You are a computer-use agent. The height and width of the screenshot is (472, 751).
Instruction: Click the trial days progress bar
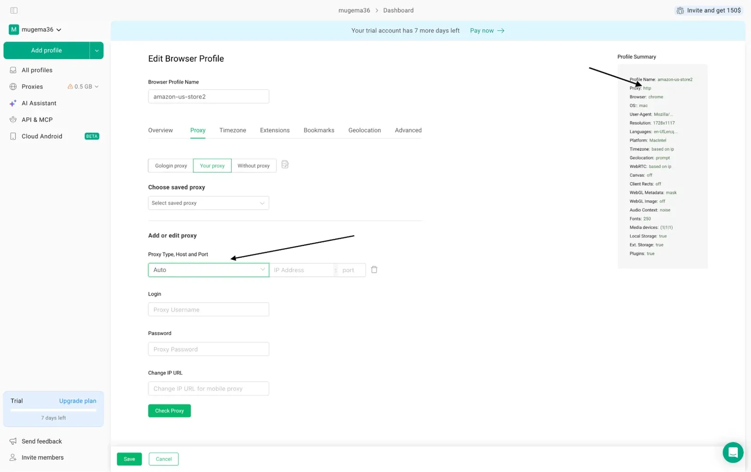pyautogui.click(x=54, y=410)
